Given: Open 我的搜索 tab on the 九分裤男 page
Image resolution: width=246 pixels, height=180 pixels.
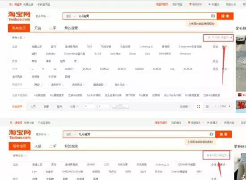Looking at the screenshot, I should (71, 146).
